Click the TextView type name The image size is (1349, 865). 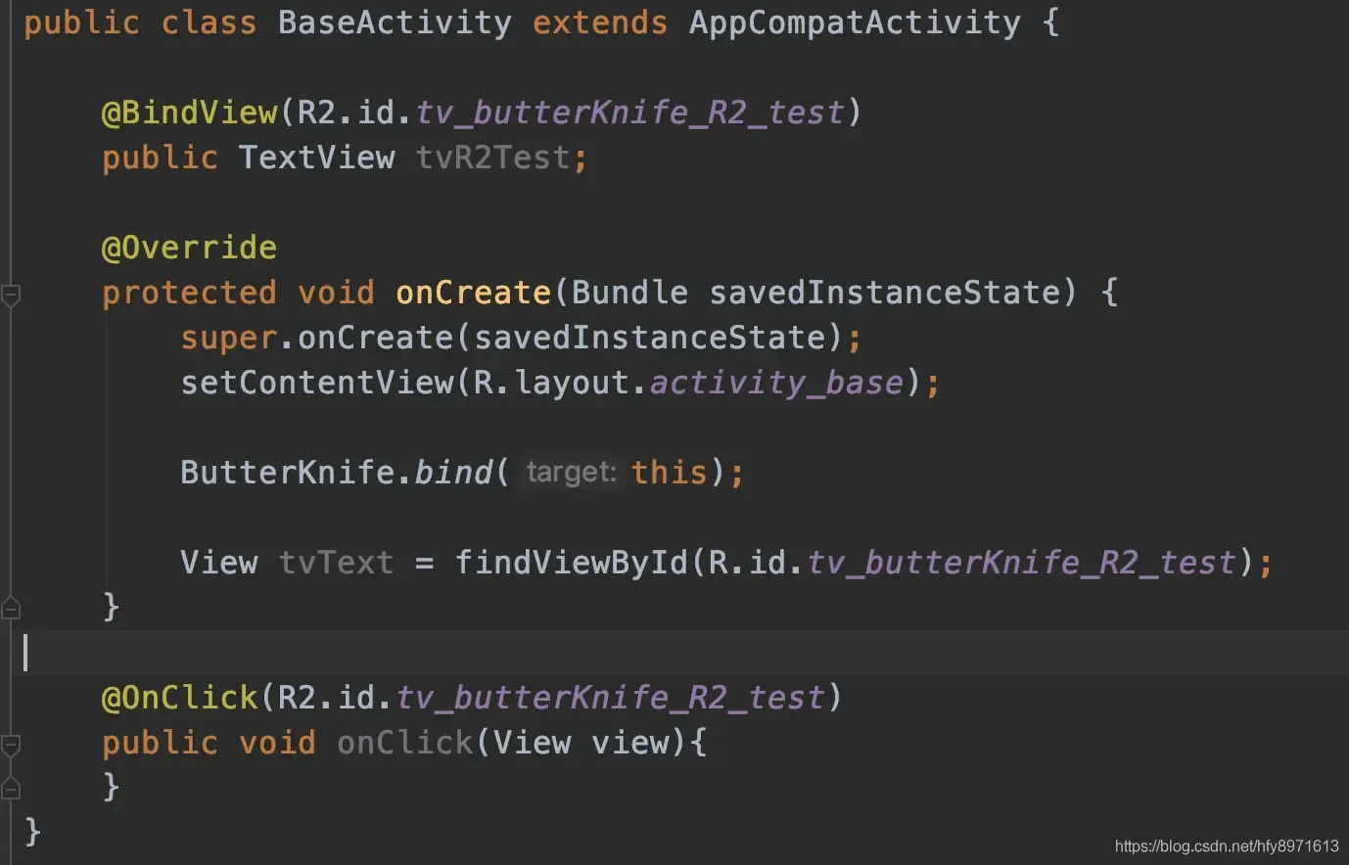316,158
